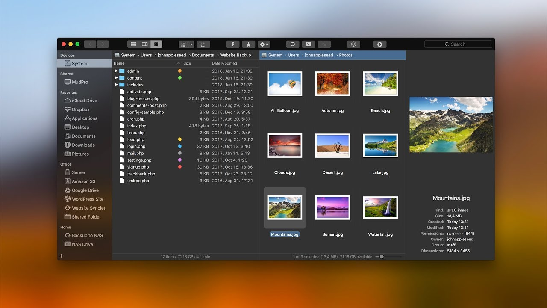Image resolution: width=547 pixels, height=308 pixels.
Task: Select the Lake.jpg thumbnail
Action: (380, 146)
